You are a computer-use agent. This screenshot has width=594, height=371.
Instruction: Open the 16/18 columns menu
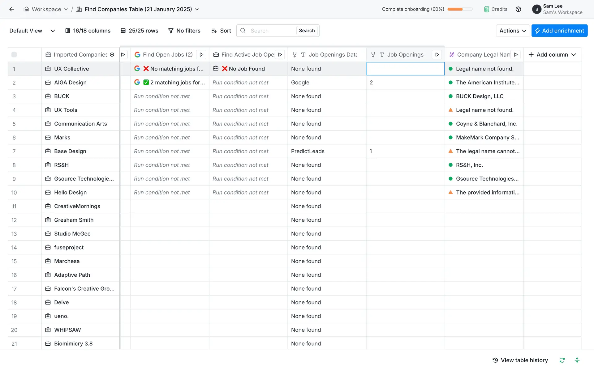coord(88,31)
